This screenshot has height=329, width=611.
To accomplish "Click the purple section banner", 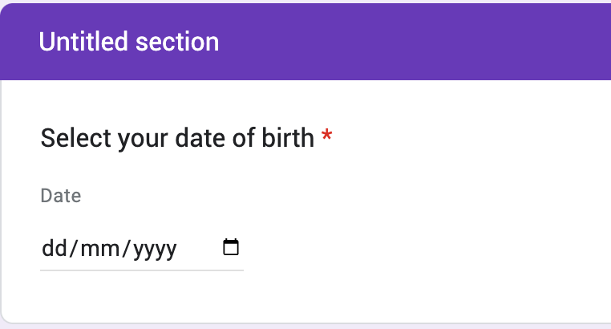I will [305, 42].
